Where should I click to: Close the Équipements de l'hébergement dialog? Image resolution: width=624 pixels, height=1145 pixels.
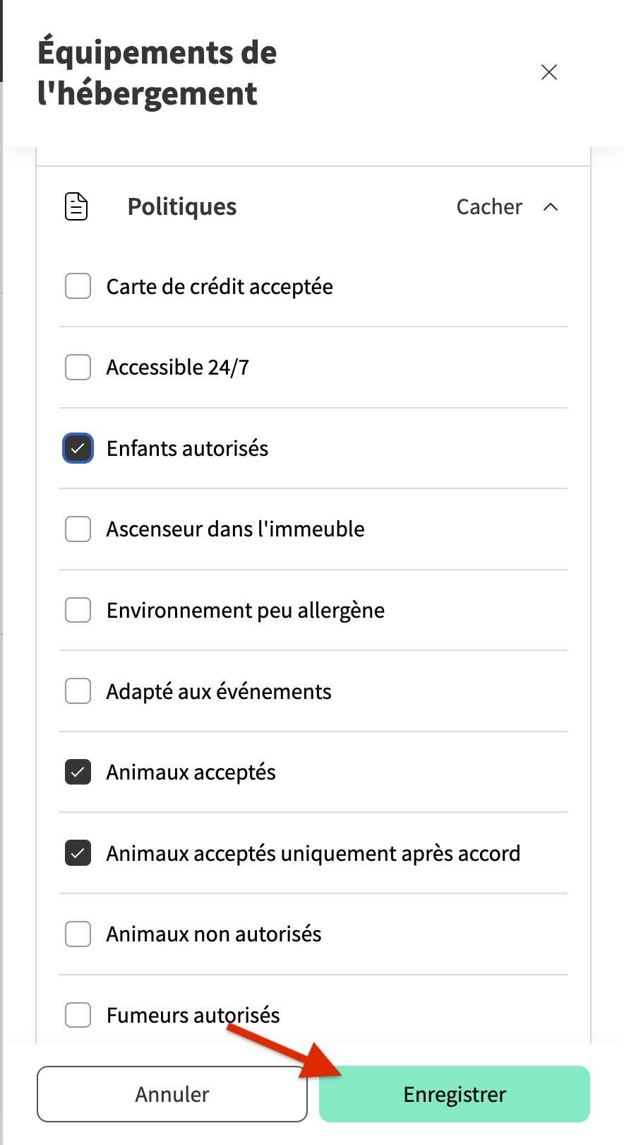[548, 72]
